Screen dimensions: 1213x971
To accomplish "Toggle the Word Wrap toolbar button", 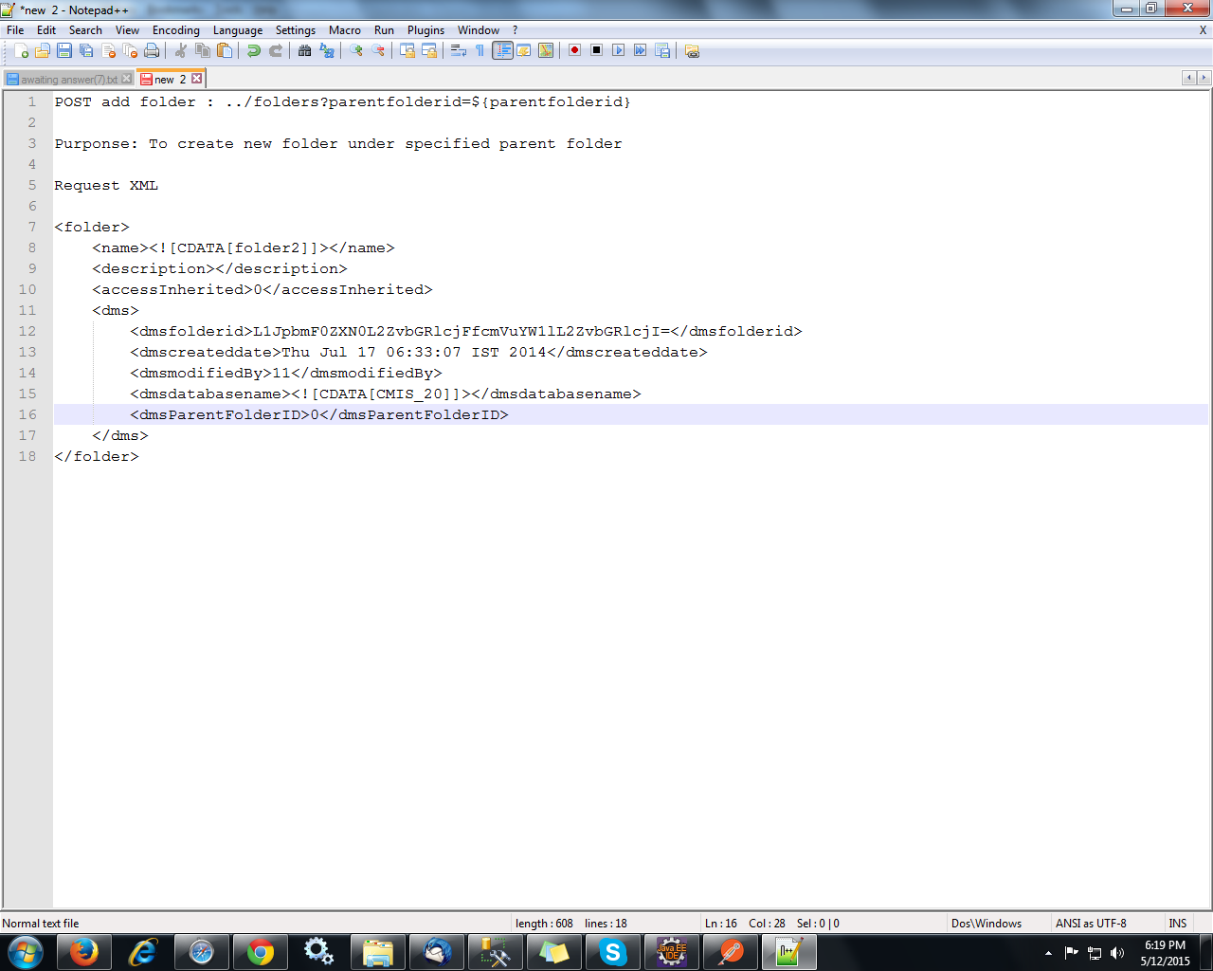I will pyautogui.click(x=459, y=50).
